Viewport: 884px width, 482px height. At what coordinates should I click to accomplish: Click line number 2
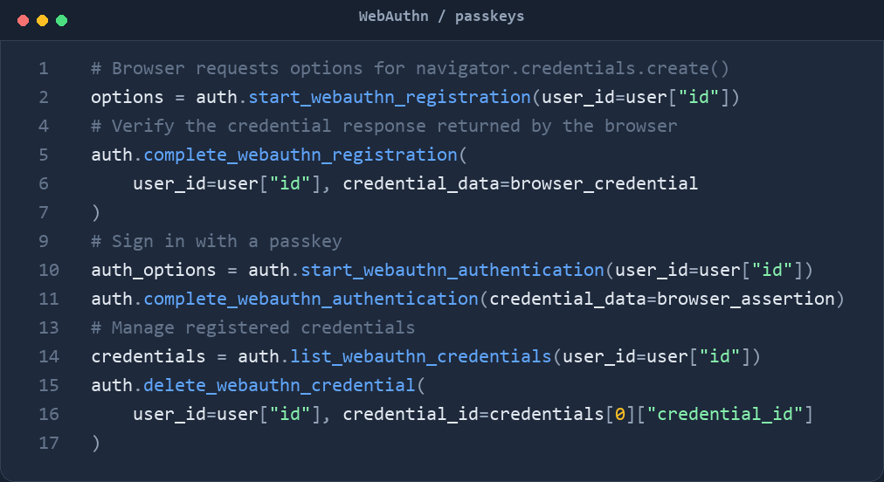[x=44, y=98]
